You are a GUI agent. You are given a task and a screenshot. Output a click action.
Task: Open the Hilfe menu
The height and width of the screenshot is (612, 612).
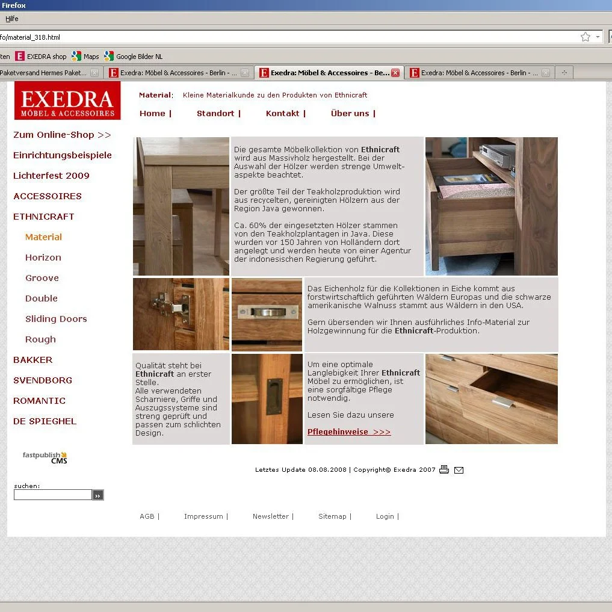pos(11,19)
